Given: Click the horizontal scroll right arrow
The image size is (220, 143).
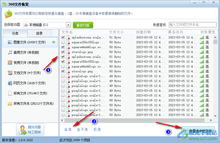Looking at the screenshot, I should (x=211, y=120).
